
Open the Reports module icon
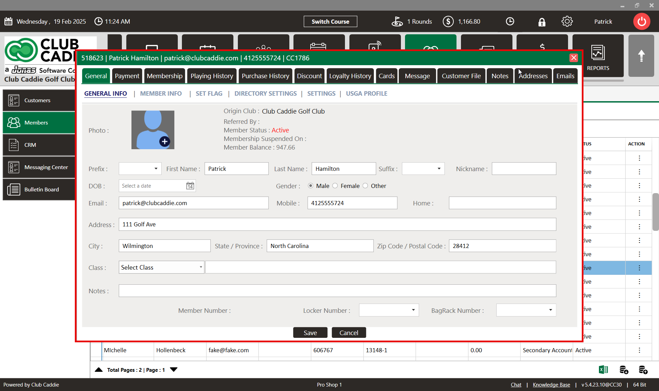(x=598, y=56)
